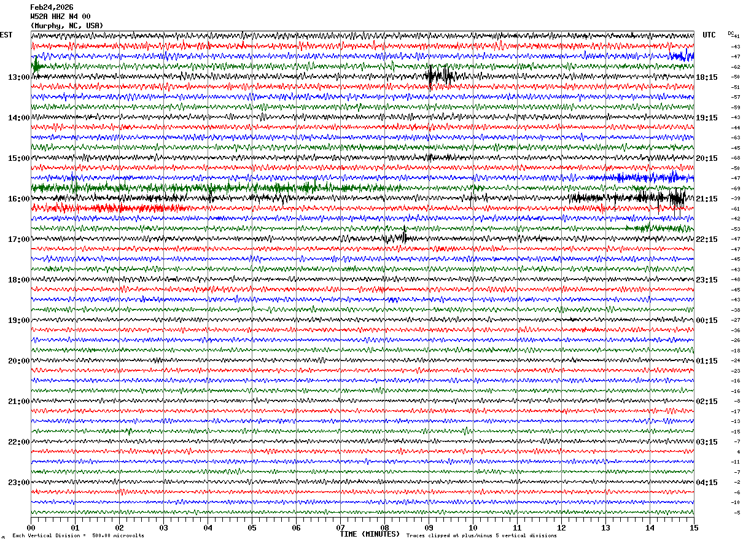Click minute tick 05 on time axis
The width and height of the screenshot is (743, 544).
pos(252,527)
